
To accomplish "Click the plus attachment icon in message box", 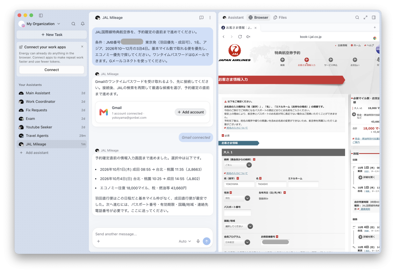I will 98,241.
